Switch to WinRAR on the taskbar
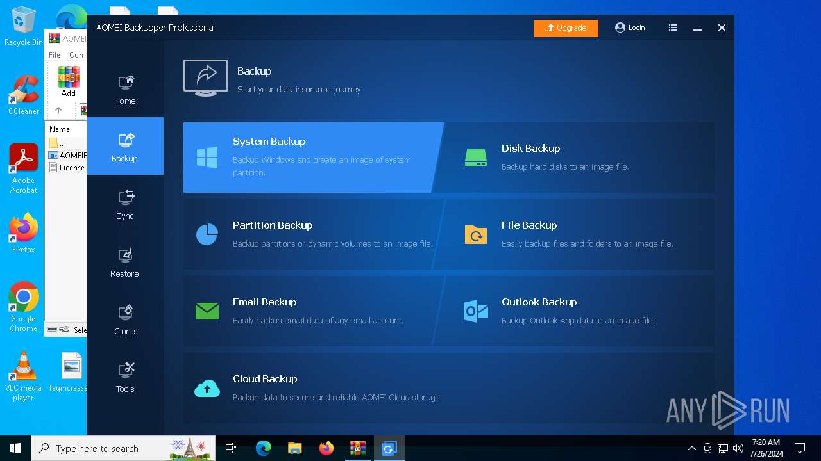The height and width of the screenshot is (461, 821). pyautogui.click(x=358, y=448)
